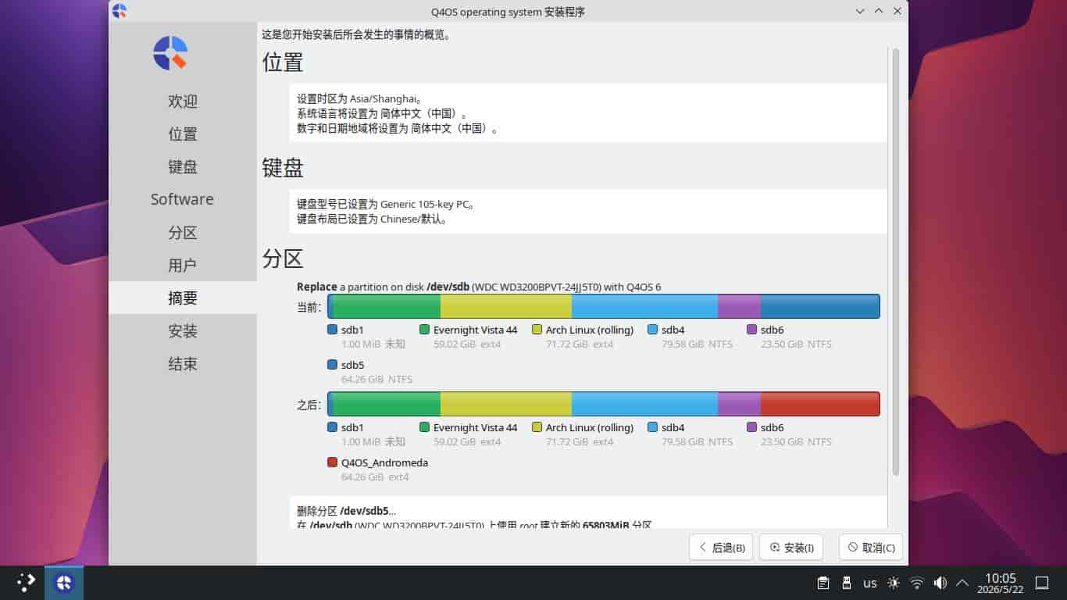Image resolution: width=1067 pixels, height=600 pixels.
Task: Open the removable devices USB tray icon
Action: pos(846,583)
